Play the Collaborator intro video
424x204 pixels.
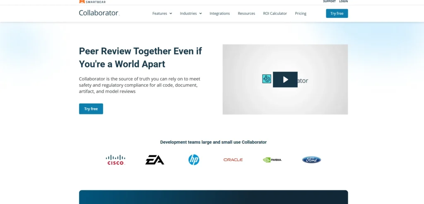point(285,80)
